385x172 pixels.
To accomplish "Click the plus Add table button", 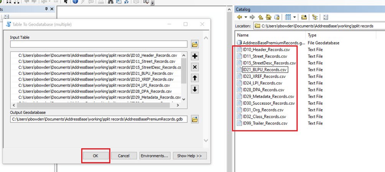I will pyautogui.click(x=195, y=56).
